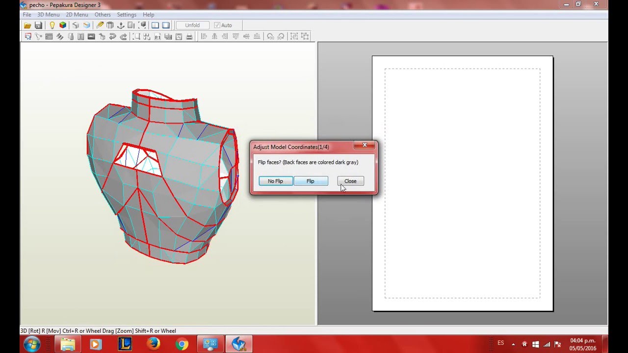Open the Help menu

[148, 15]
